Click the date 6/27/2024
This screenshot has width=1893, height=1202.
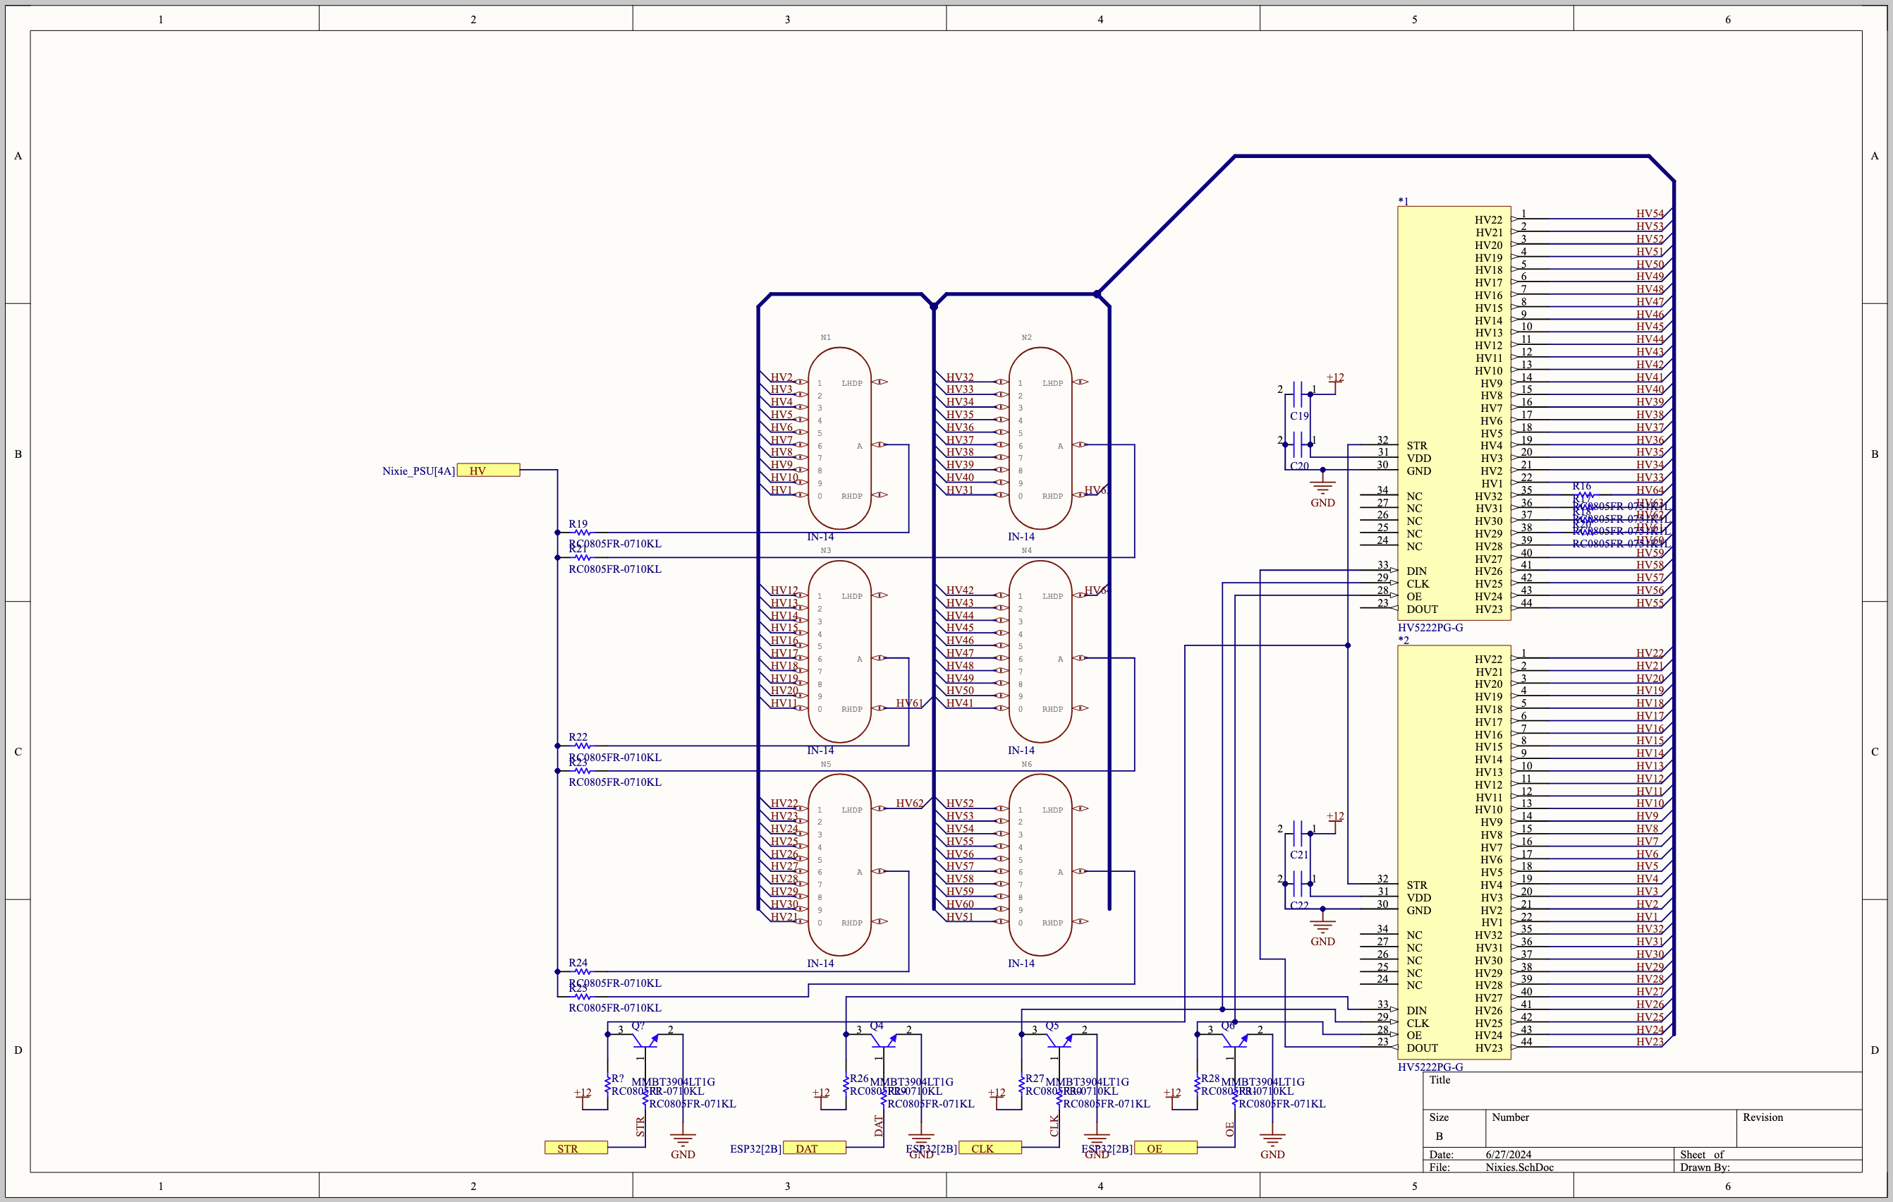pos(1508,1155)
